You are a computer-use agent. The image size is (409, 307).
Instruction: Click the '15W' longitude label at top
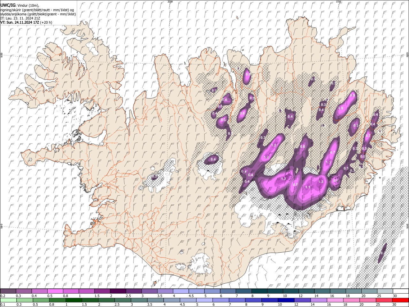[338, 2]
